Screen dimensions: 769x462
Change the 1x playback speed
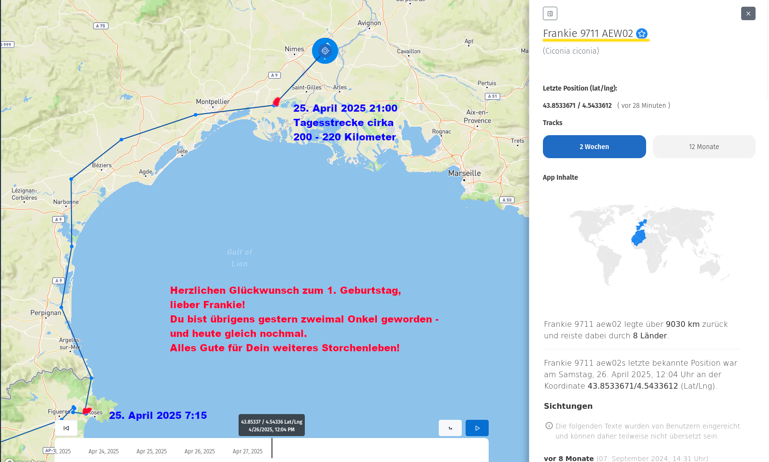[450, 428]
